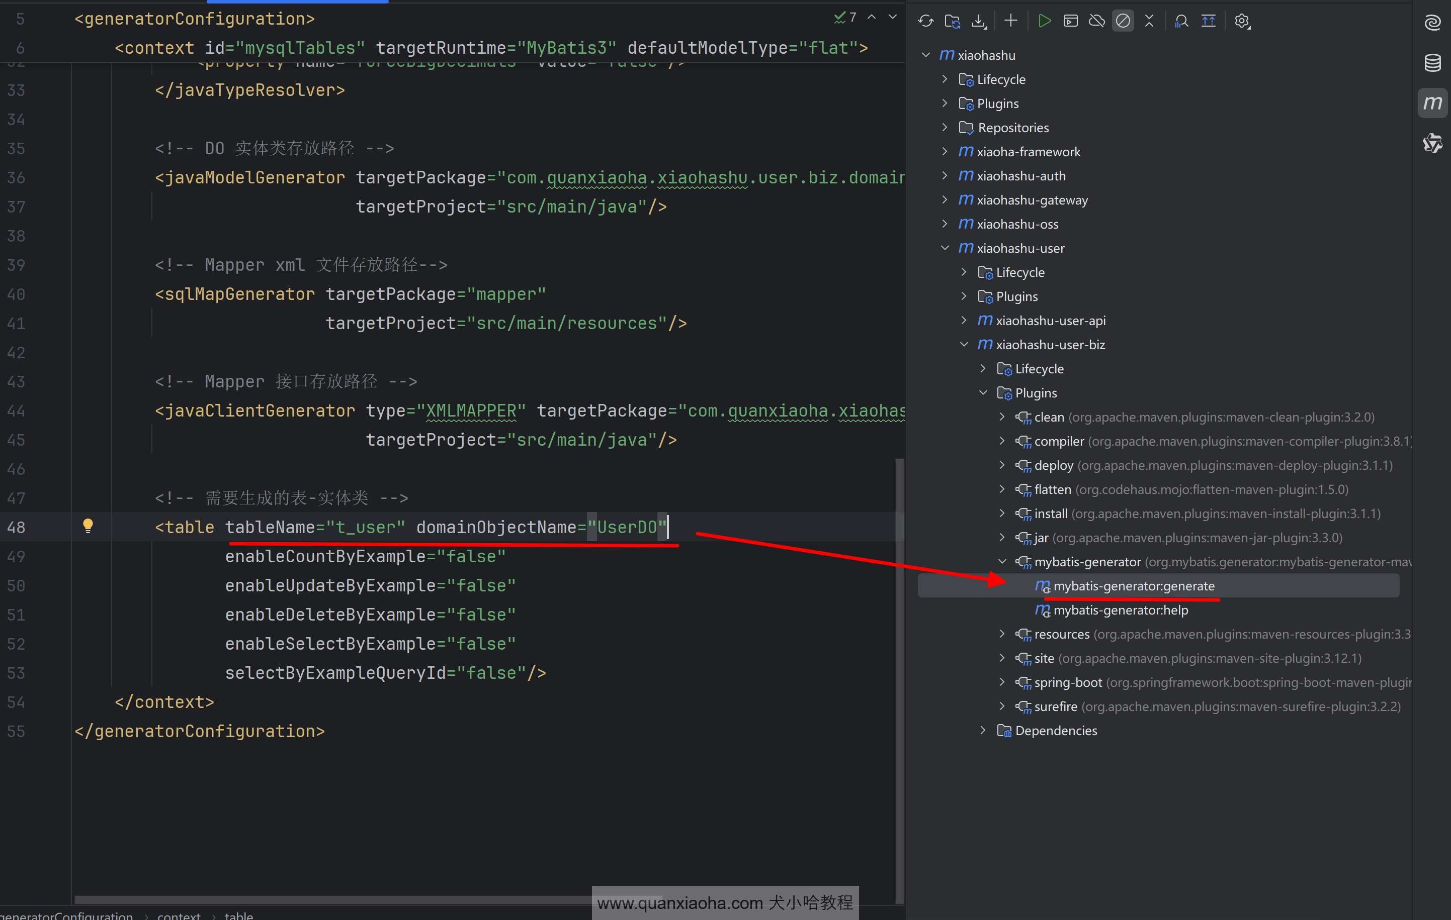Toggle Skip Tests mode icon

coord(1123,21)
